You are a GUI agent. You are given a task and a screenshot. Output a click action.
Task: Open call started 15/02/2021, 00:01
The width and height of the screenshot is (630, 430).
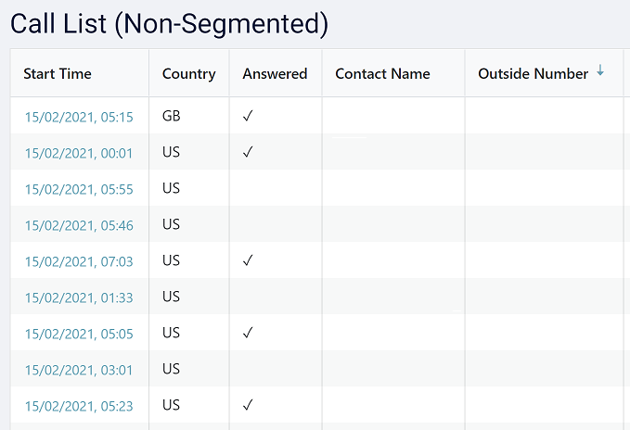click(79, 153)
